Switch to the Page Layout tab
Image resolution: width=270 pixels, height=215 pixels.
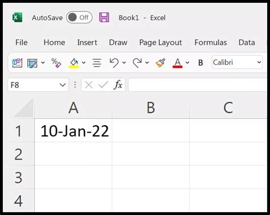pos(161,43)
